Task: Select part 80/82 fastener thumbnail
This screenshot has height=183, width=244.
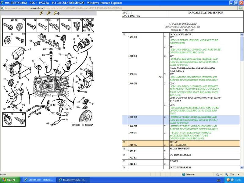Action: coord(88,25)
